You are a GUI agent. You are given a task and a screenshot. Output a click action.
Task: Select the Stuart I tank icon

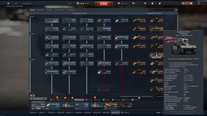coord(69,21)
